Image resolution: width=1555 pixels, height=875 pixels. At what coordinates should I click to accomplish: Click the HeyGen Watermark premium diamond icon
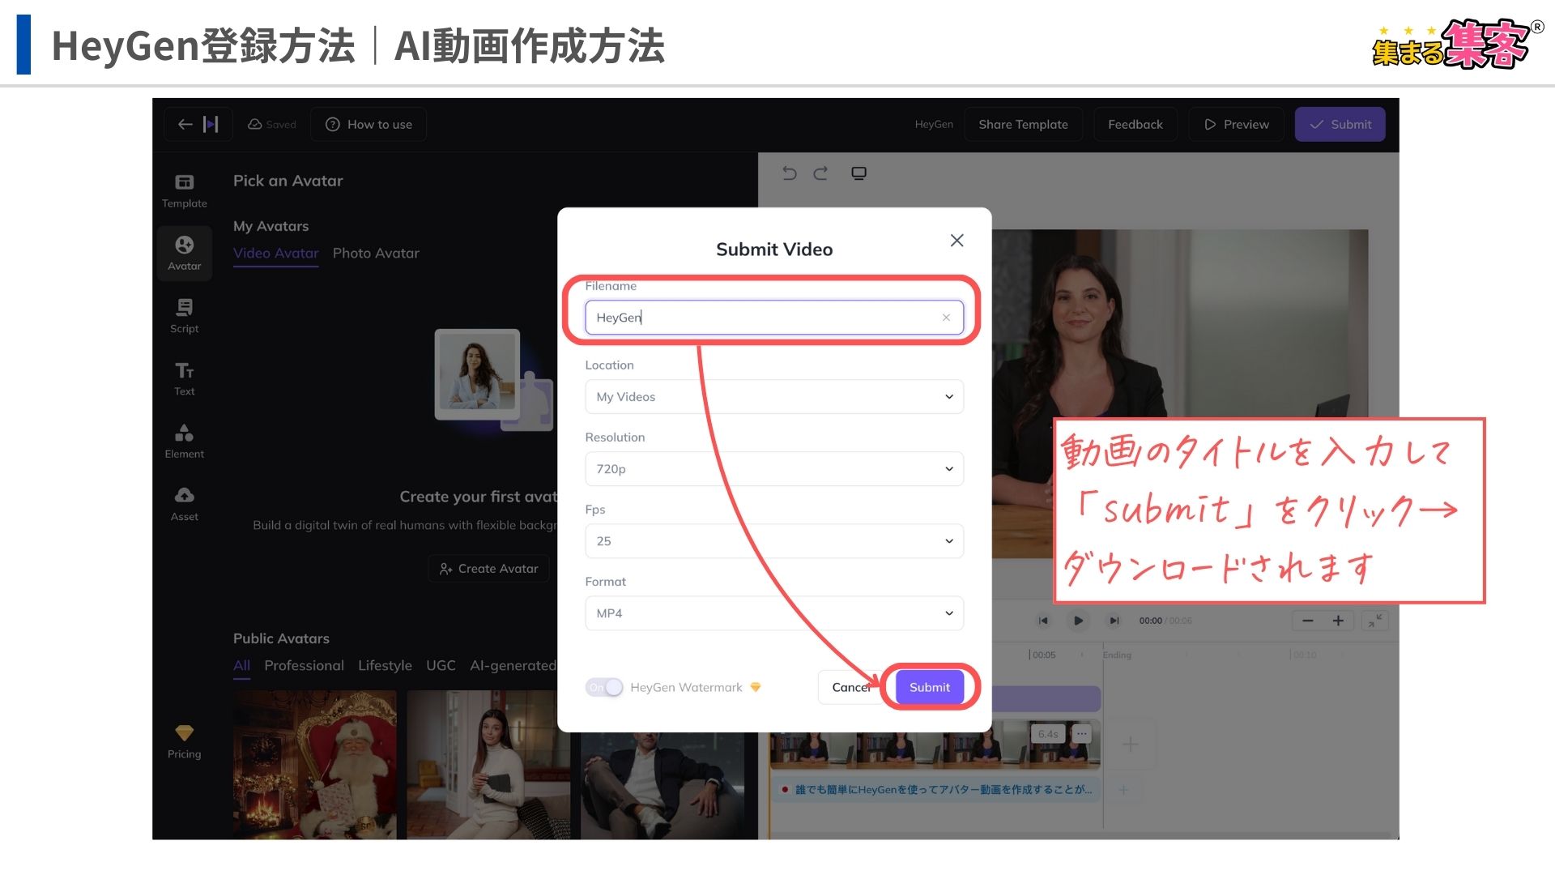(x=756, y=687)
